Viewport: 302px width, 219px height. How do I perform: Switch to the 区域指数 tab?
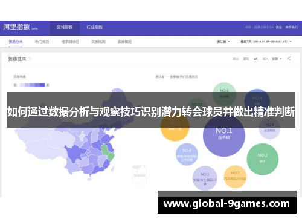click(x=65, y=27)
